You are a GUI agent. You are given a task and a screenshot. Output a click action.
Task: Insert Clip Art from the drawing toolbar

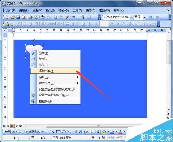(x=92, y=132)
